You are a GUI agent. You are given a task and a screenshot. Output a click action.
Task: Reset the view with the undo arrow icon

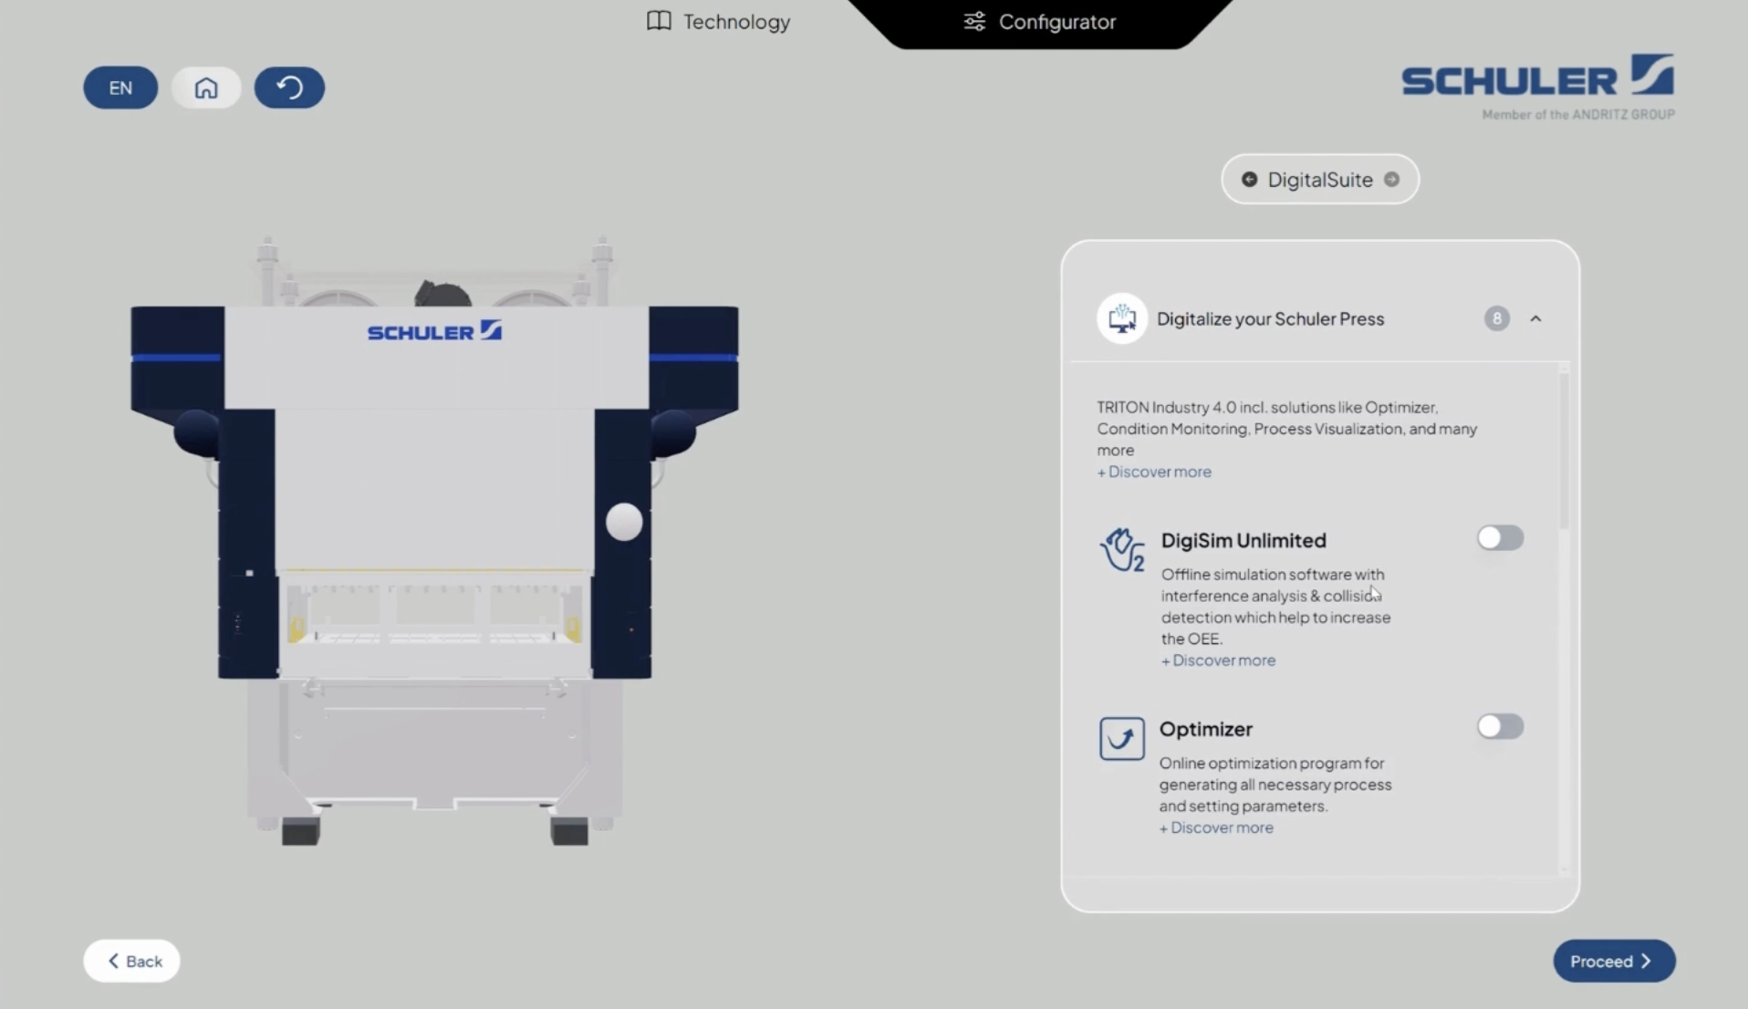pyautogui.click(x=289, y=88)
